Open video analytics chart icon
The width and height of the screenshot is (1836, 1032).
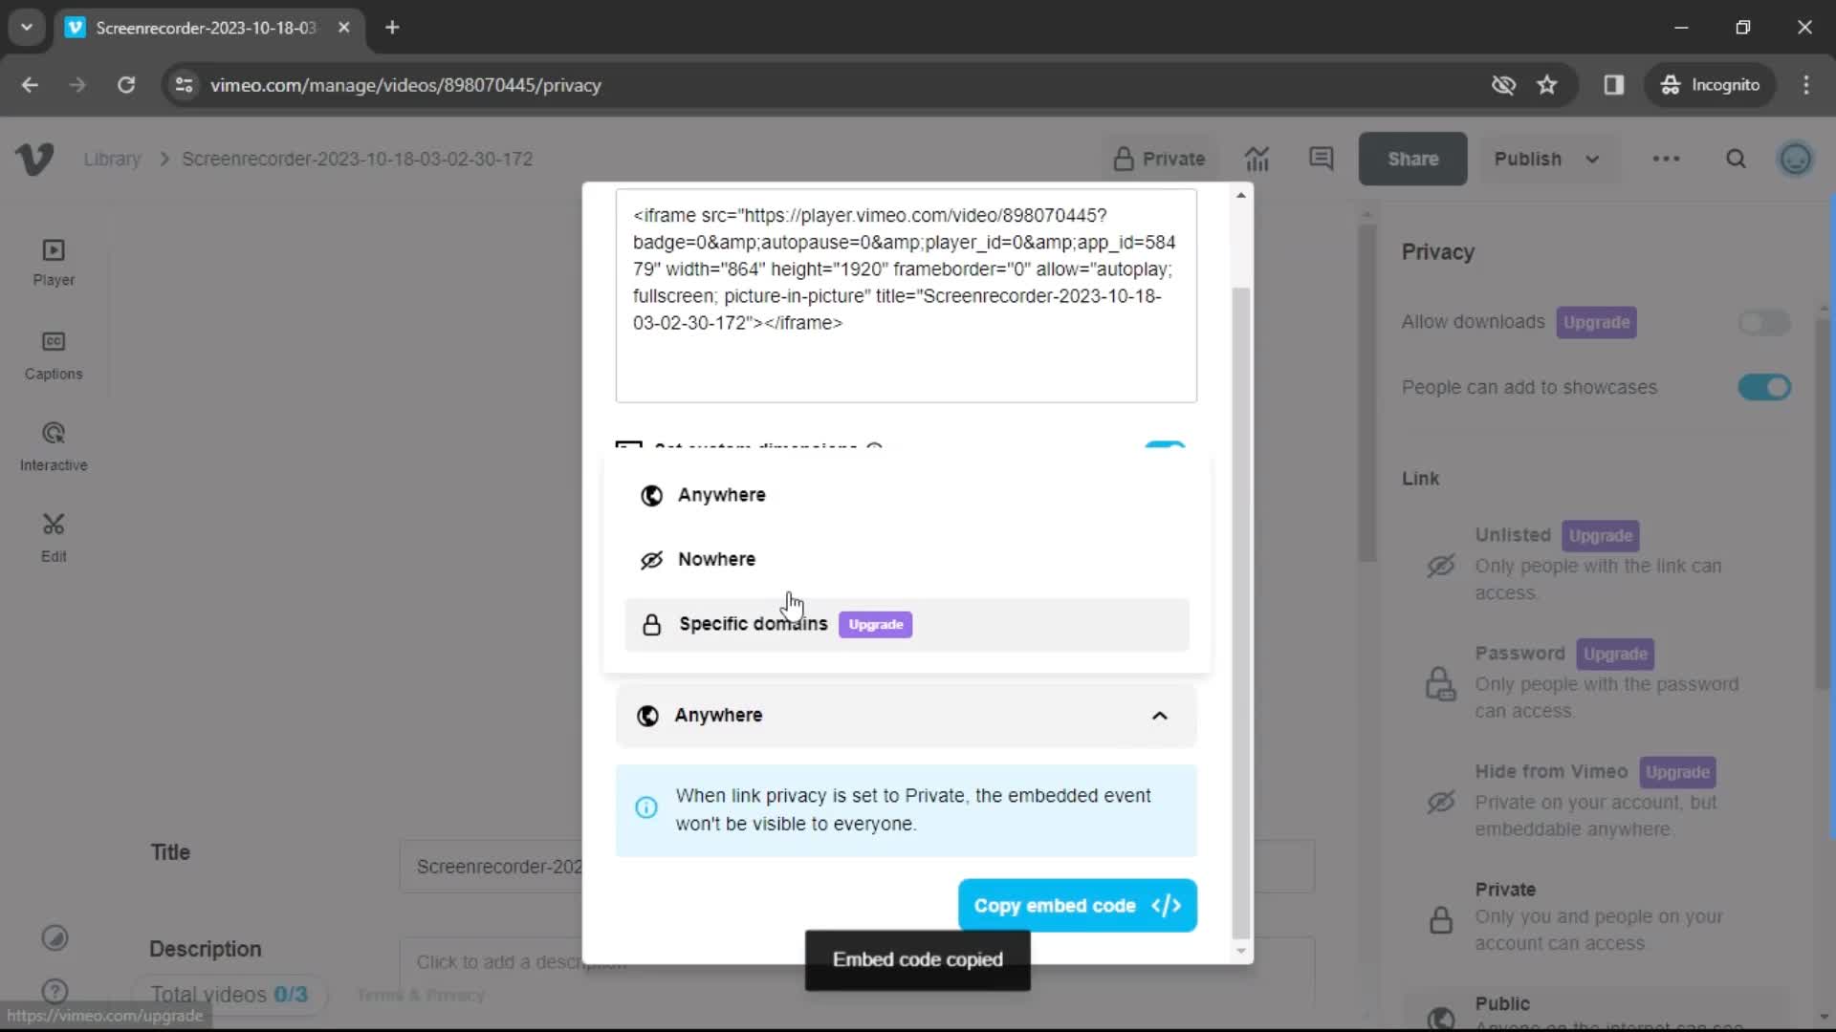pyautogui.click(x=1257, y=159)
